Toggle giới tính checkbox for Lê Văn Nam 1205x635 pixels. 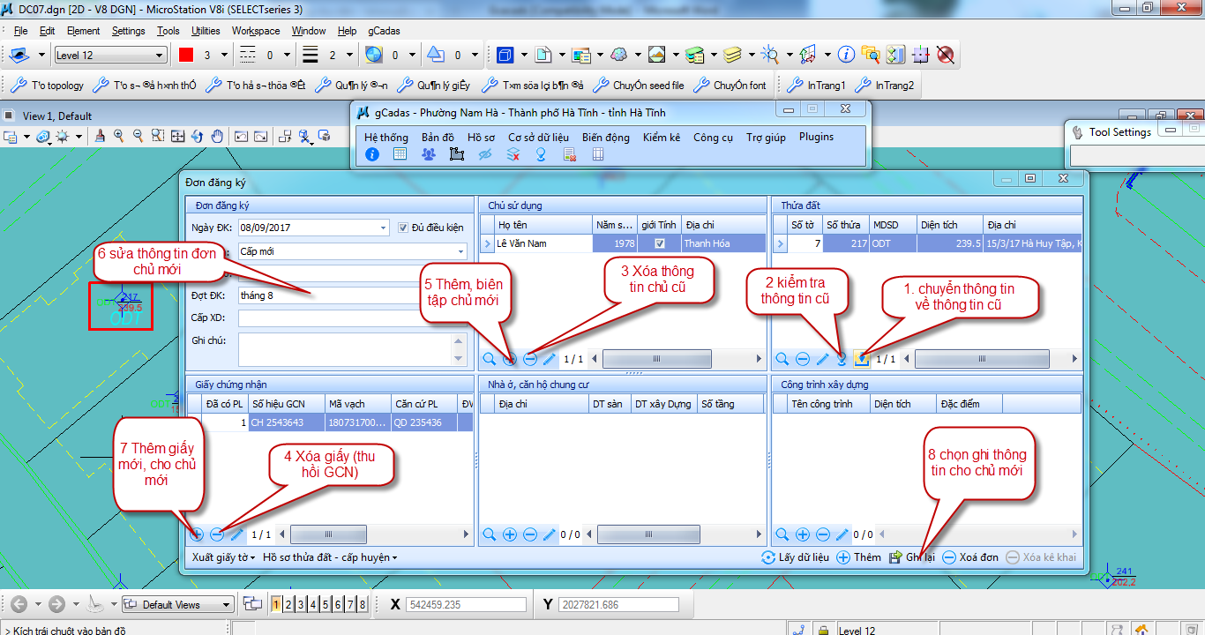click(x=659, y=243)
